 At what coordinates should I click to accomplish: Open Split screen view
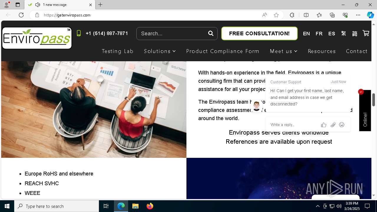pos(306,15)
